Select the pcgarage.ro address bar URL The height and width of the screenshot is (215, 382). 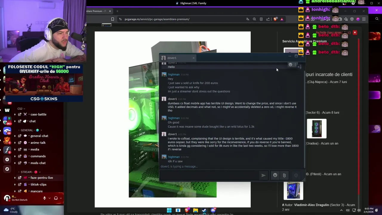pos(157,19)
